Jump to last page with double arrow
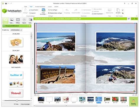 [x=136, y=95]
